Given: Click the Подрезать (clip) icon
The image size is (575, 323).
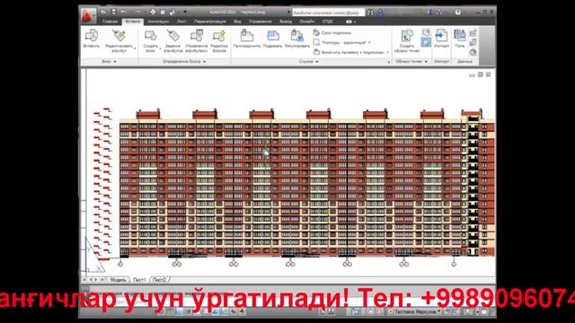Looking at the screenshot, I should [x=273, y=36].
